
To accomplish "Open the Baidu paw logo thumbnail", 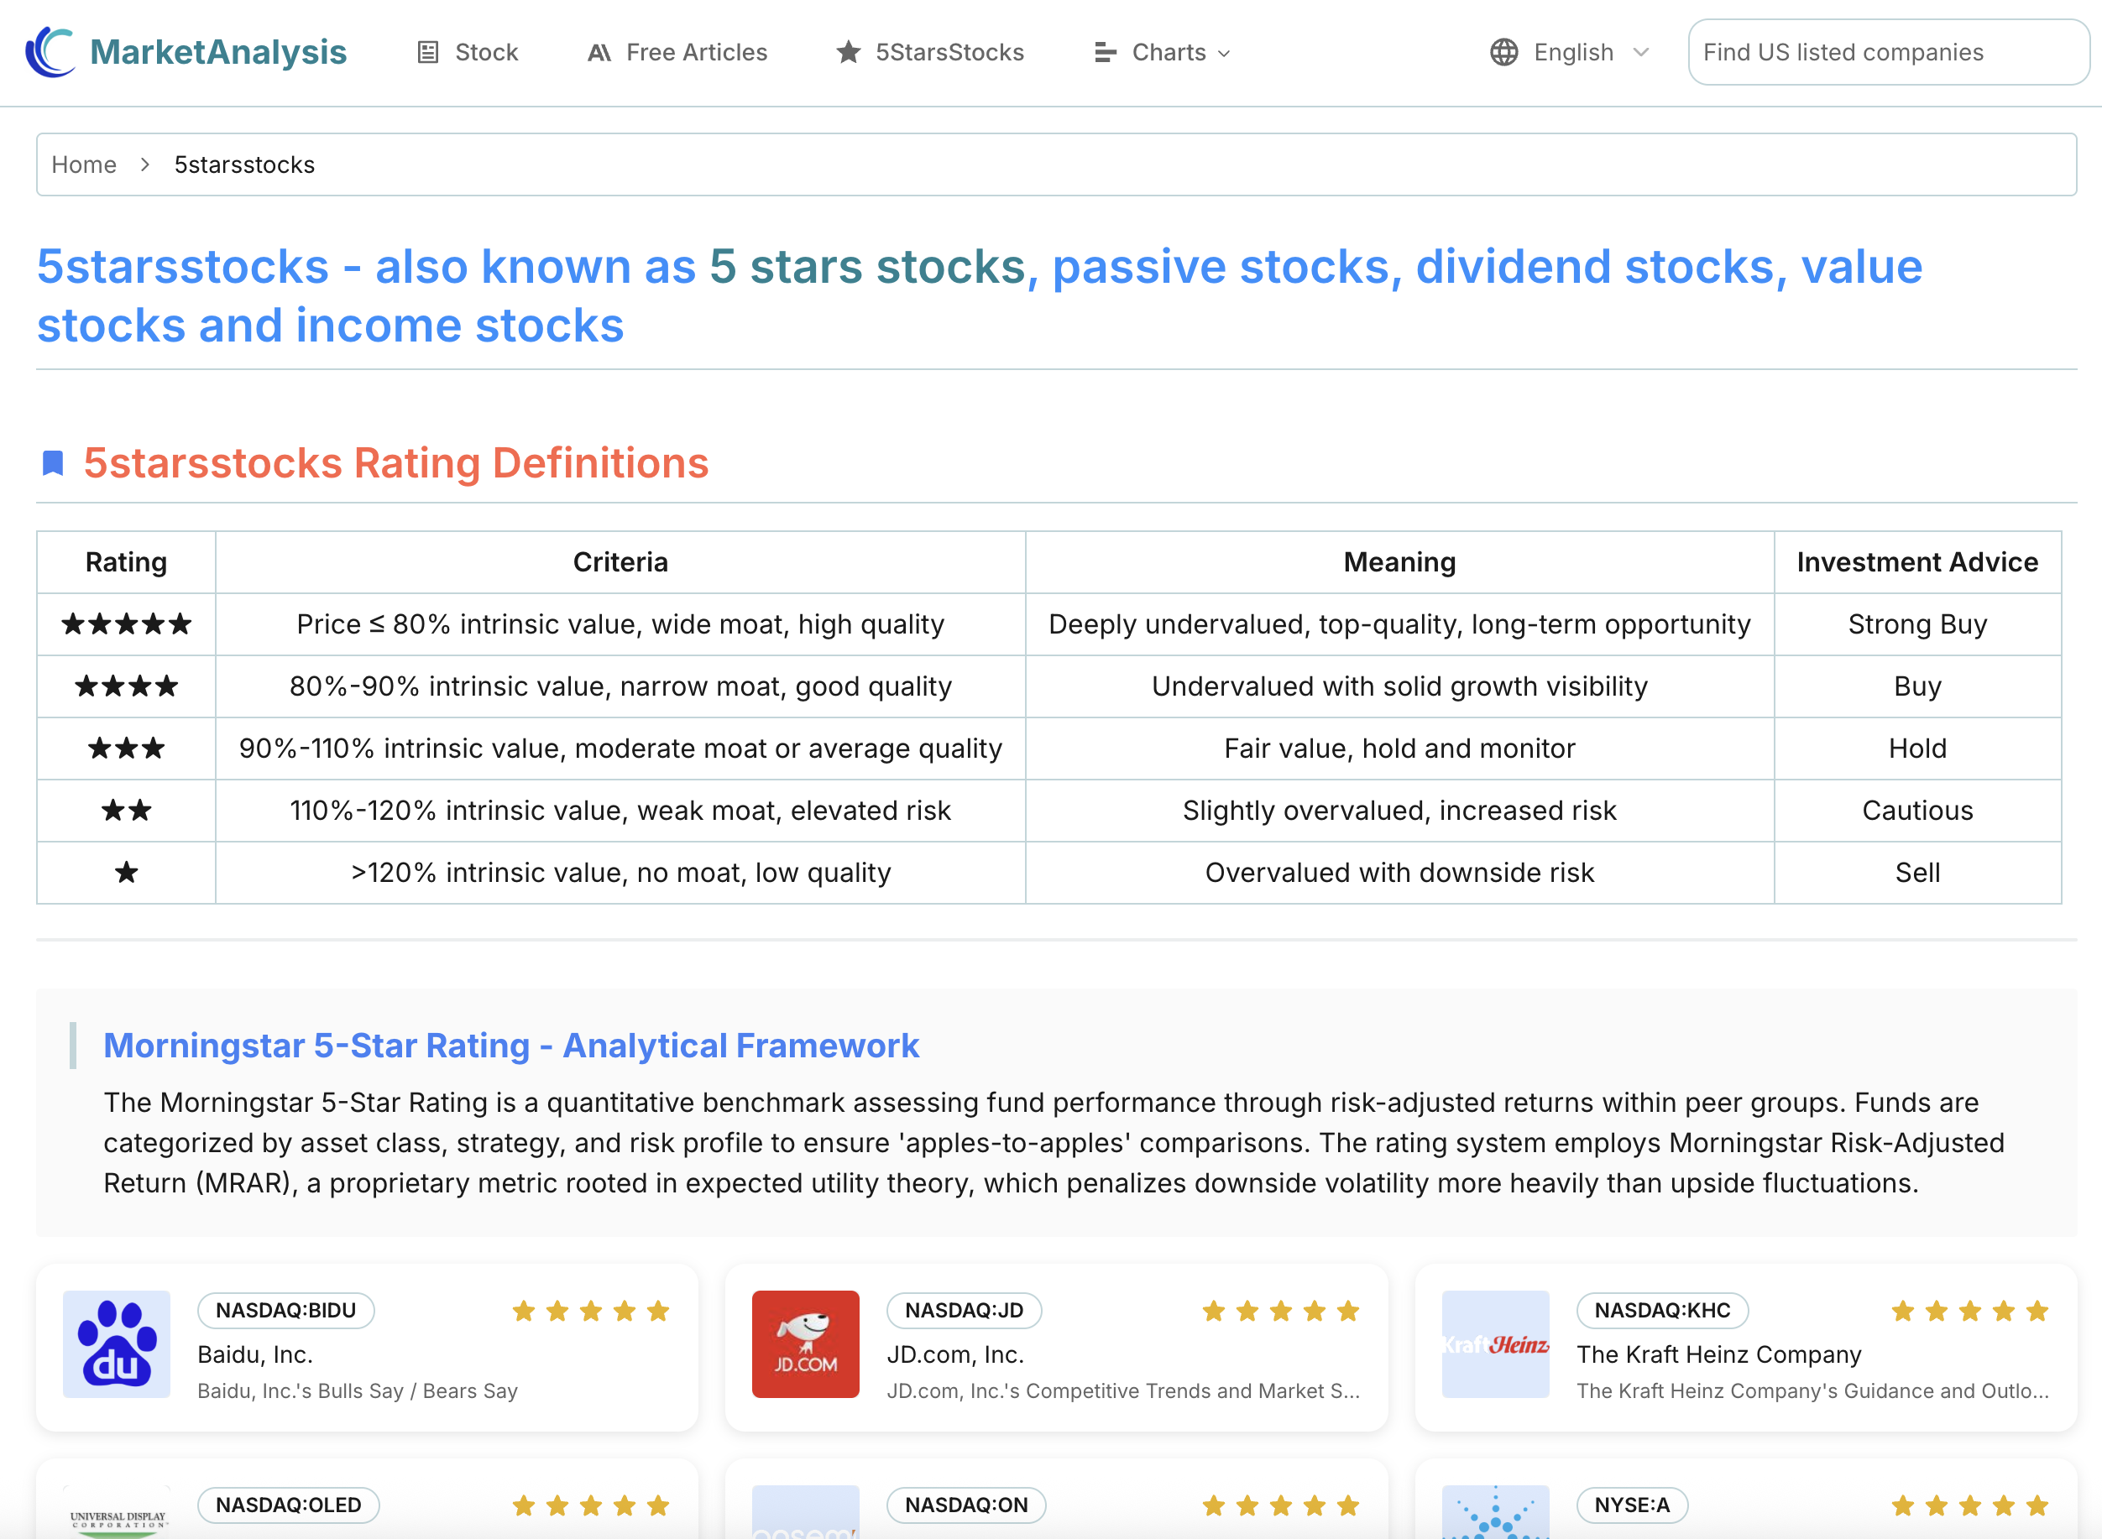I will (x=117, y=1344).
